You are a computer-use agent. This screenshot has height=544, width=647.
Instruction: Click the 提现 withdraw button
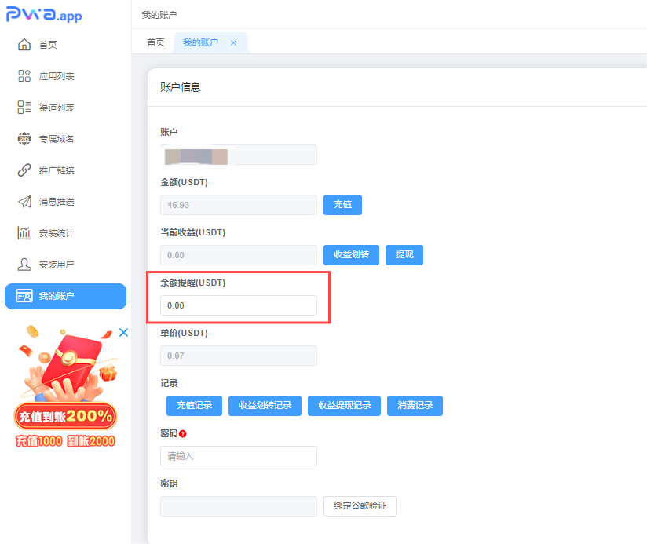[x=404, y=255]
